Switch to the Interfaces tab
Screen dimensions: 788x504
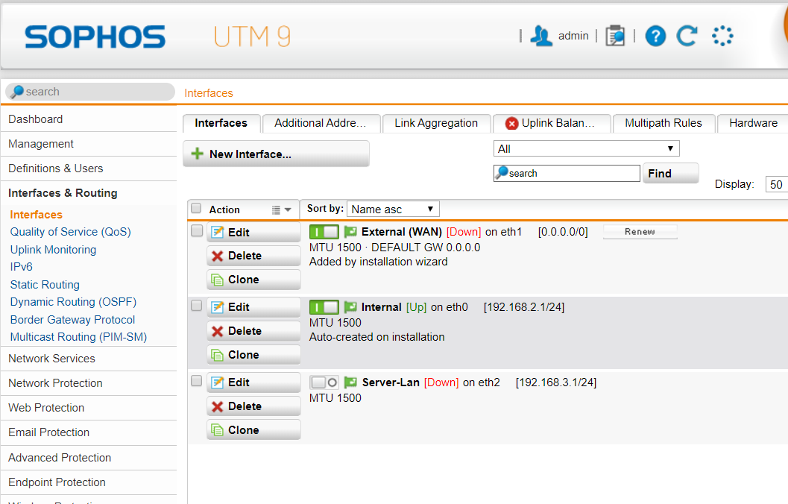tap(221, 123)
